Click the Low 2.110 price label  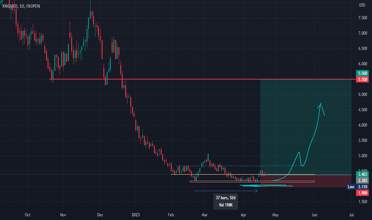(358, 187)
